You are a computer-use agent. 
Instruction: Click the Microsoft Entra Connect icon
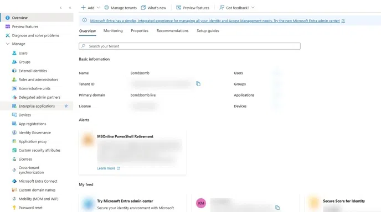click(x=14, y=181)
